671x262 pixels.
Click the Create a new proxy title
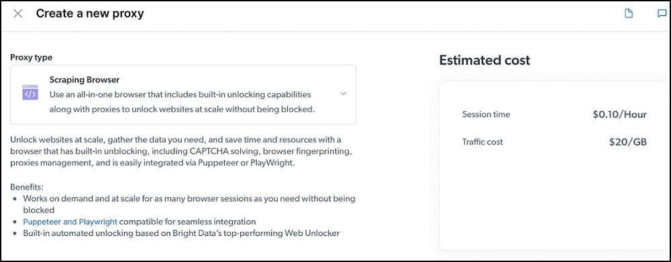coord(90,13)
